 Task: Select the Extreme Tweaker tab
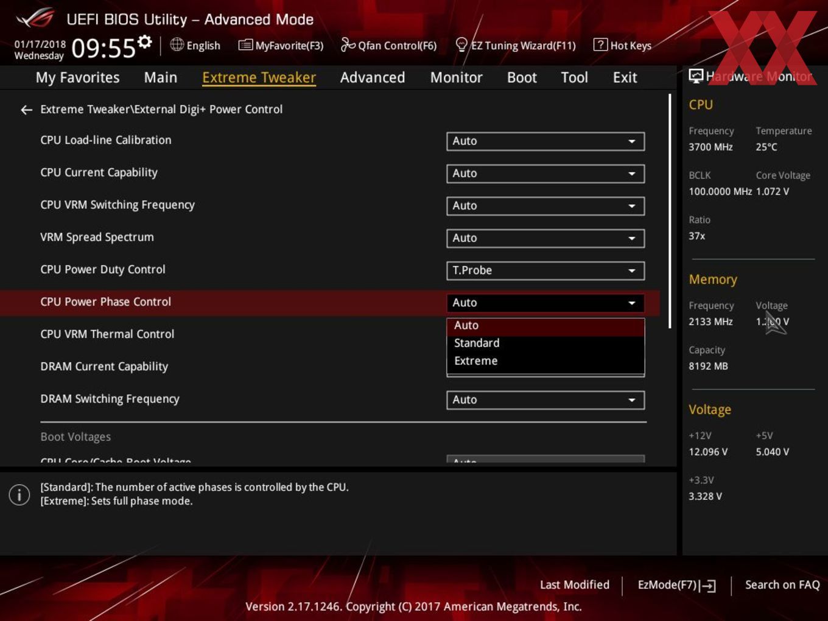tap(259, 77)
